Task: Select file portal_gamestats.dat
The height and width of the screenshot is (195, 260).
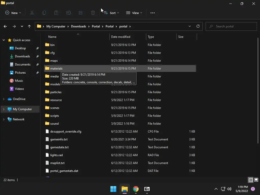Action: pos(120,171)
